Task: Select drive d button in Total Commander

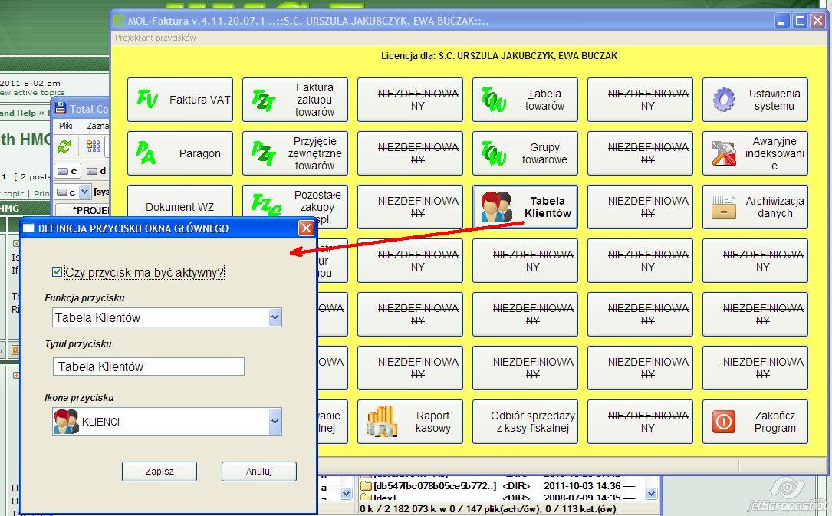Action: click(x=96, y=171)
